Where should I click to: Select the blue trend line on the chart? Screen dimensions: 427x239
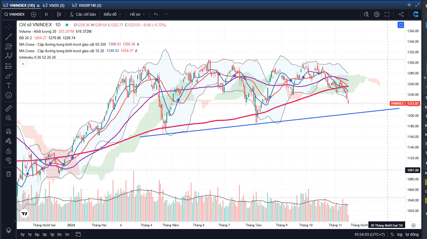270,122
